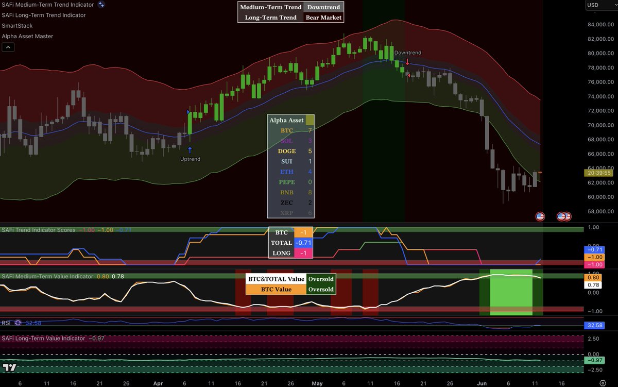Click the Medium-Term Trend table label

coord(271,7)
